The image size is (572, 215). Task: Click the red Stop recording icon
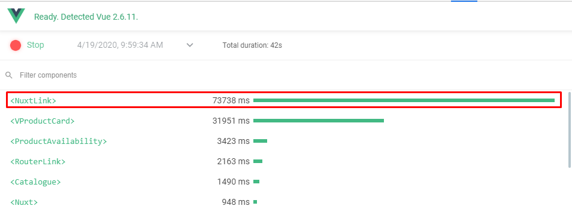(16, 45)
